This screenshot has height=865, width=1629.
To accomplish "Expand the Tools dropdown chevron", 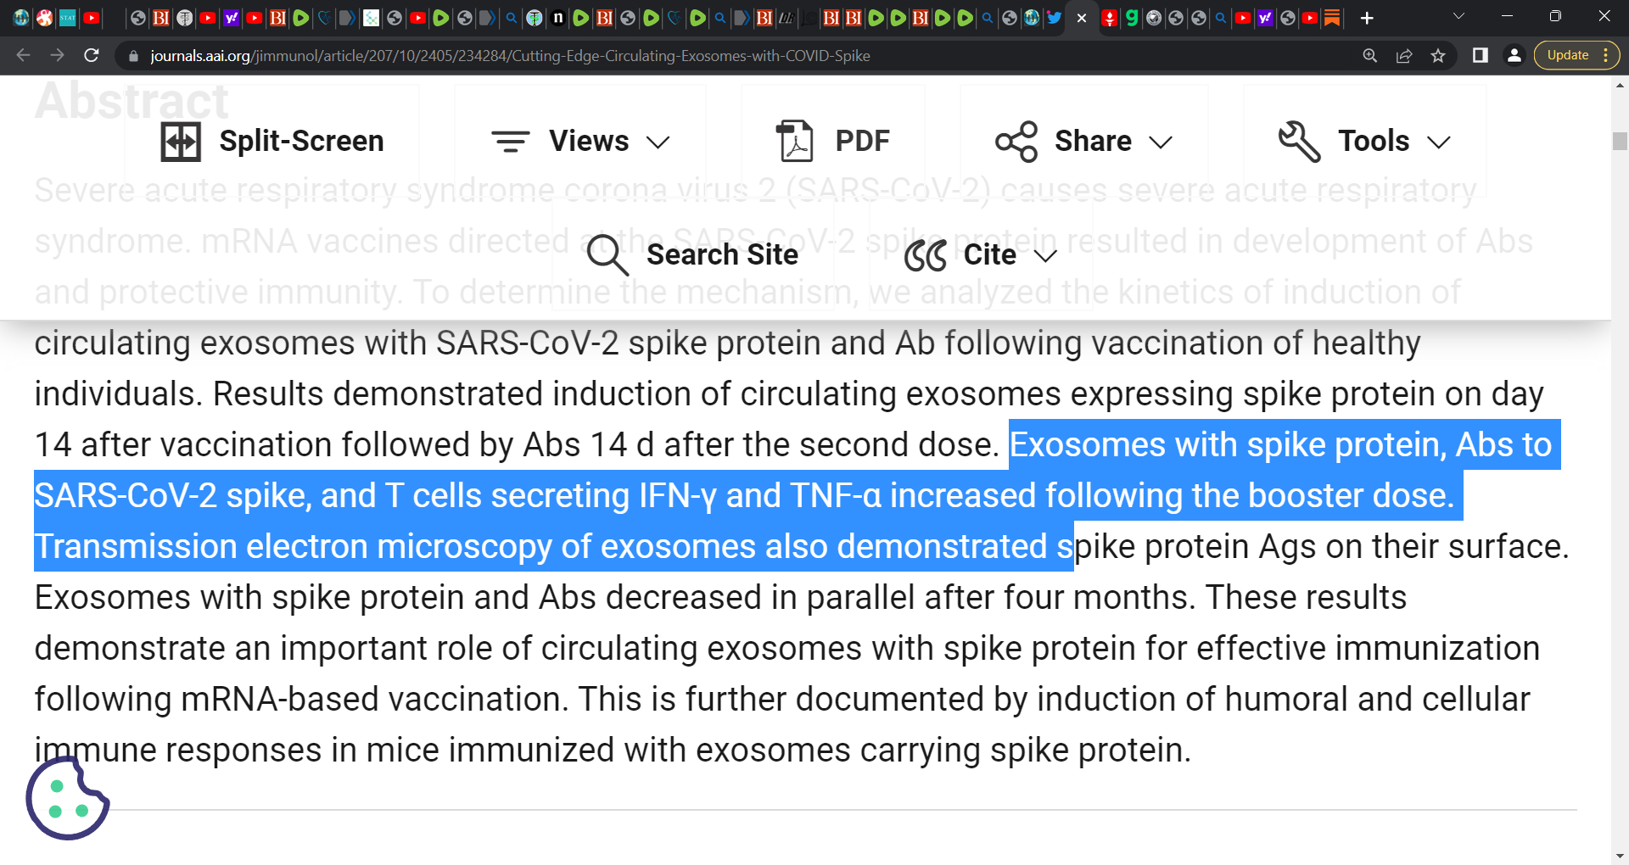I will coord(1439,142).
